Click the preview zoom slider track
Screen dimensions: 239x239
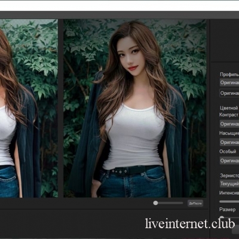point(168,203)
